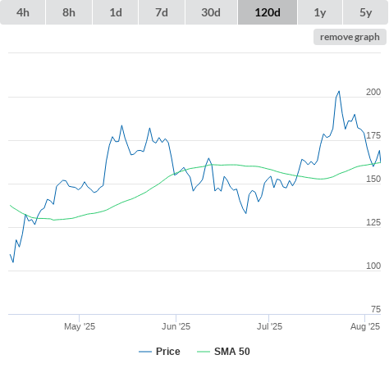Click the 100 y-axis value label
389x373 pixels.
click(373, 266)
